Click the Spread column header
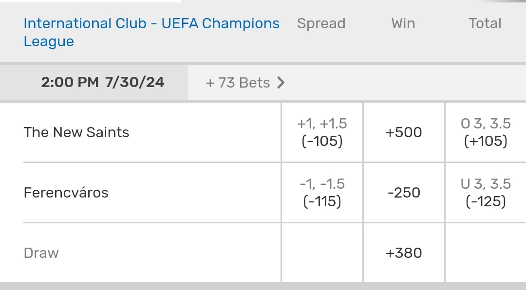The image size is (526, 290). pyautogui.click(x=321, y=23)
